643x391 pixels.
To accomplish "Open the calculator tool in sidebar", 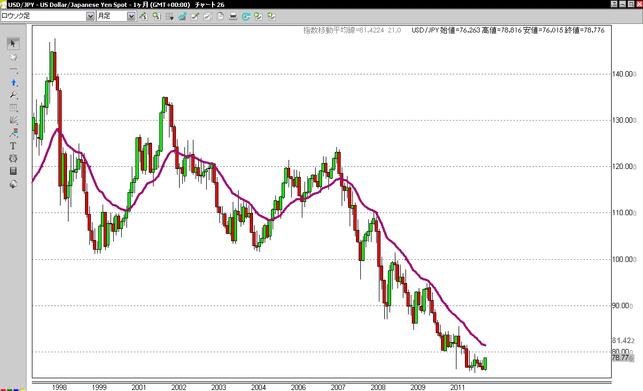I will (14, 171).
